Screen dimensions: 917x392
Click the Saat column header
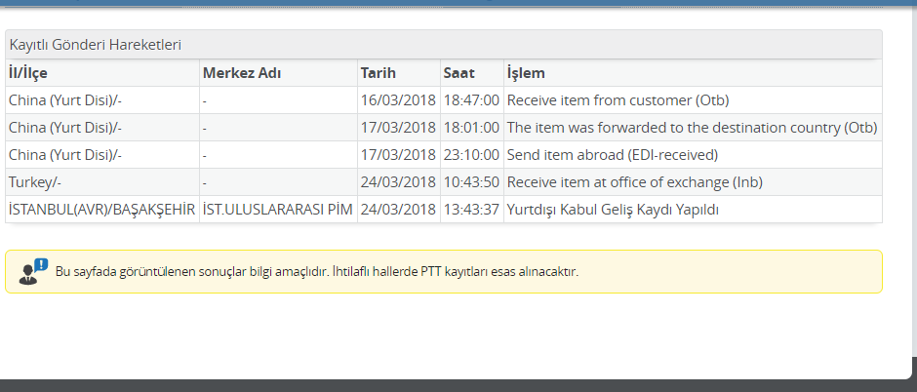point(472,73)
